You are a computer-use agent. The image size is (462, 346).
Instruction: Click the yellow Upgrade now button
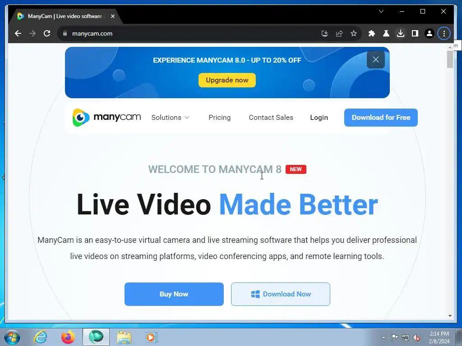[x=227, y=80]
